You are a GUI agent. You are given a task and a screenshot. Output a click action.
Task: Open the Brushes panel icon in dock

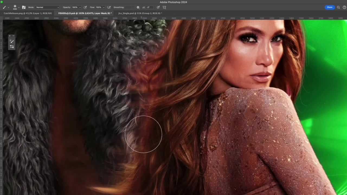pos(12,41)
